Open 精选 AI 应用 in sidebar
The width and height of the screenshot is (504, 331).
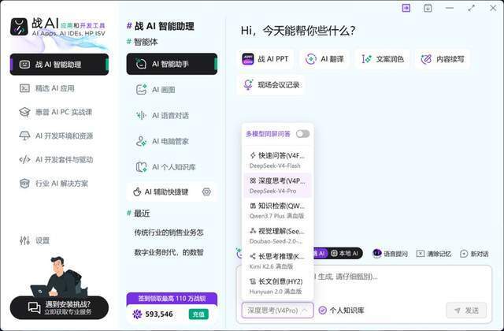pyautogui.click(x=47, y=88)
